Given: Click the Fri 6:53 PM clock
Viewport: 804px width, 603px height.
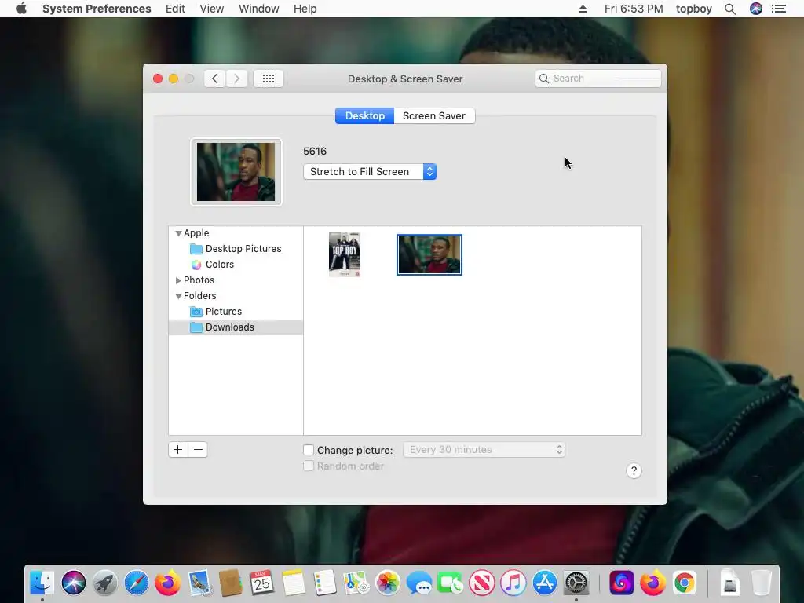Looking at the screenshot, I should (634, 9).
